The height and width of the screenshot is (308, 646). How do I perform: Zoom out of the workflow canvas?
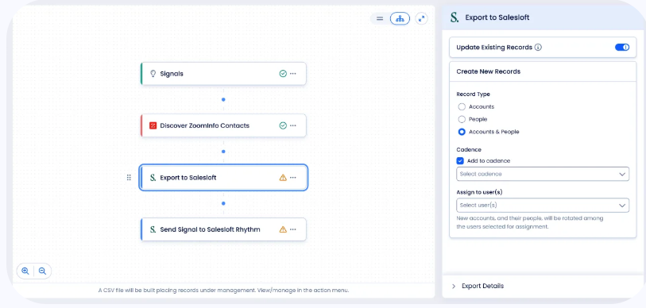[42, 271]
